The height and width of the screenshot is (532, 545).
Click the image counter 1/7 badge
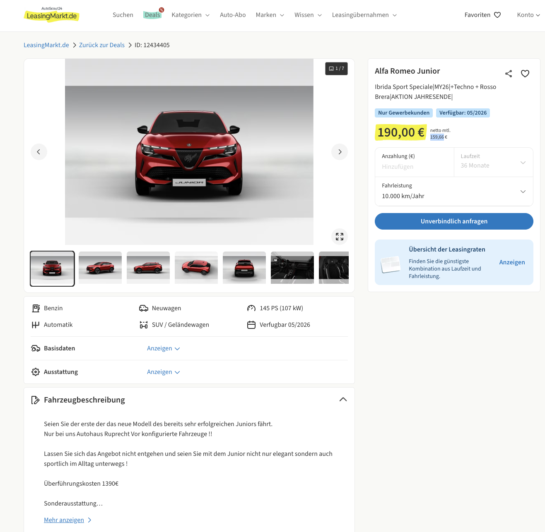(336, 69)
